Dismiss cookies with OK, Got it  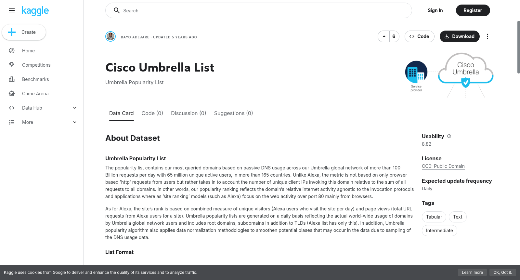click(x=502, y=273)
